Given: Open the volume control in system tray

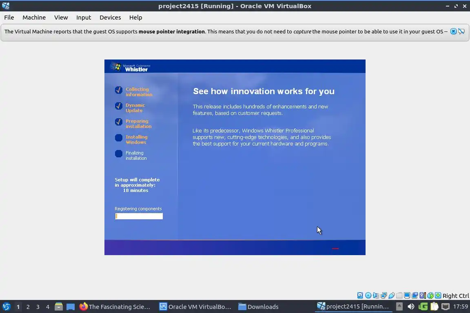Looking at the screenshot, I should (411, 306).
